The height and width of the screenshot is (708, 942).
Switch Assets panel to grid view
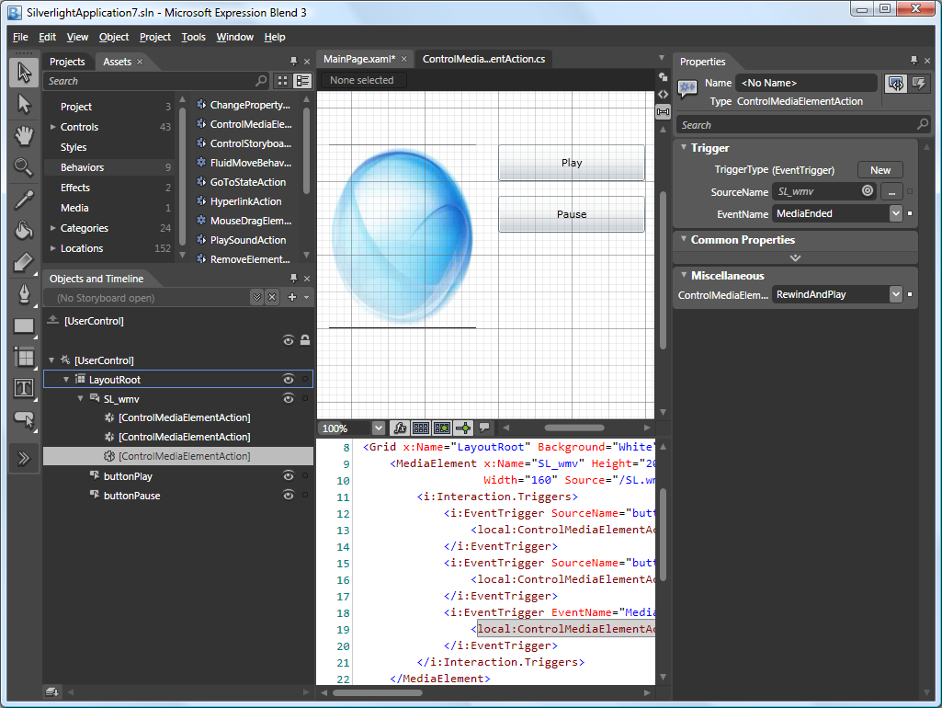[x=283, y=81]
